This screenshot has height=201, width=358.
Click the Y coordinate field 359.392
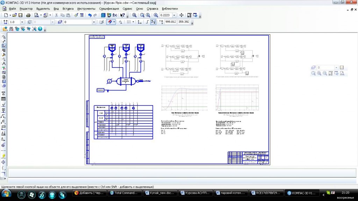pos(184,22)
